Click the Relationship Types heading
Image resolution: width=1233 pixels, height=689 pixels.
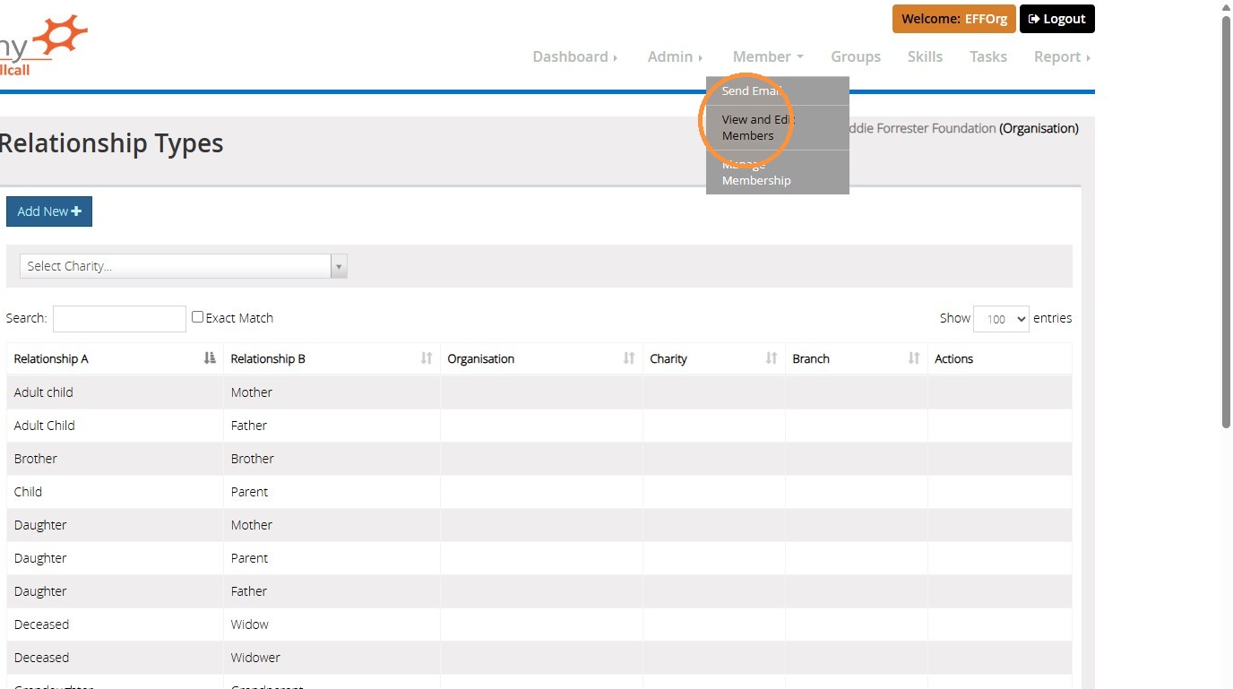coord(112,143)
